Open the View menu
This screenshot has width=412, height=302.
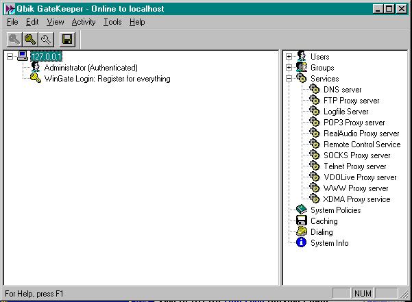(56, 22)
